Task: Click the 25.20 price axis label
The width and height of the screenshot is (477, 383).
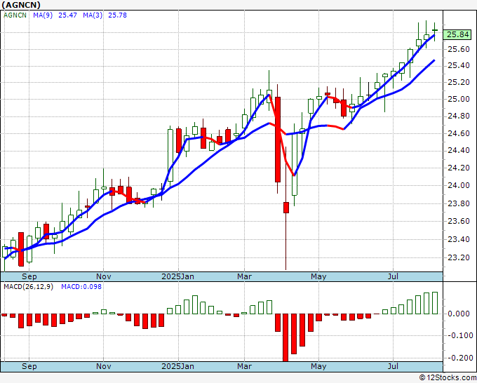Action: 459,83
